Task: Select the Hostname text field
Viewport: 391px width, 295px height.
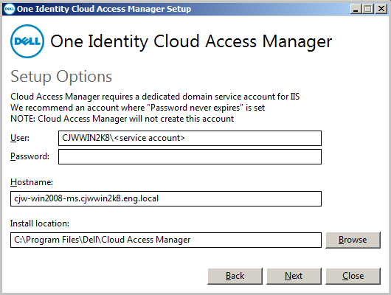Action: 166,198
